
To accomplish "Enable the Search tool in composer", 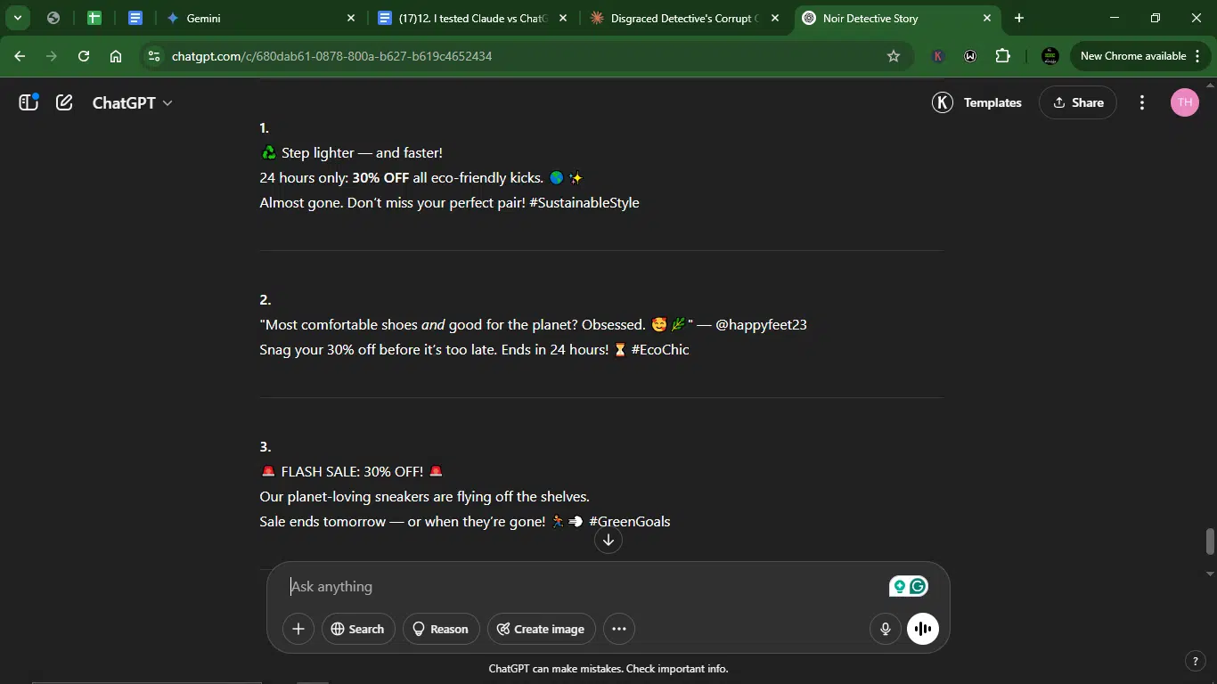I will pyautogui.click(x=357, y=629).
